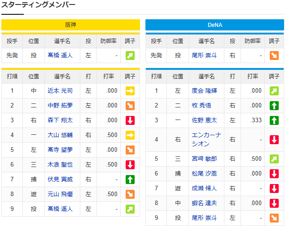
Task: Click condition icon in DeNA batting row 9
Action: click(274, 218)
